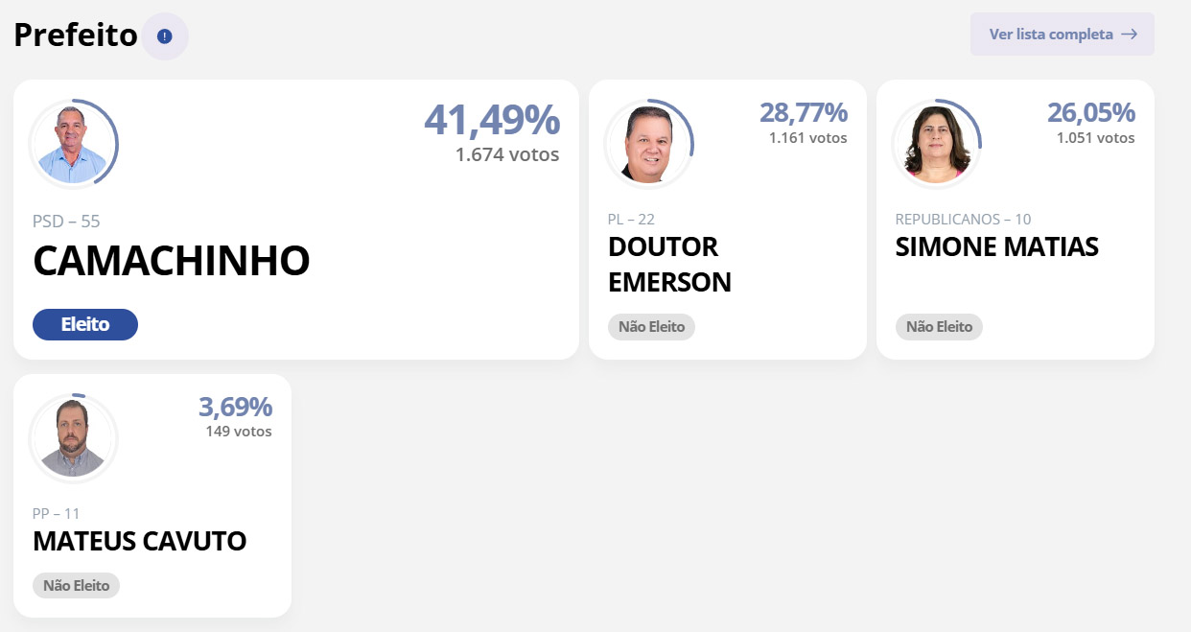This screenshot has width=1191, height=632.
Task: Click Mateus Cavuto's candidate photo
Action: coord(73,439)
